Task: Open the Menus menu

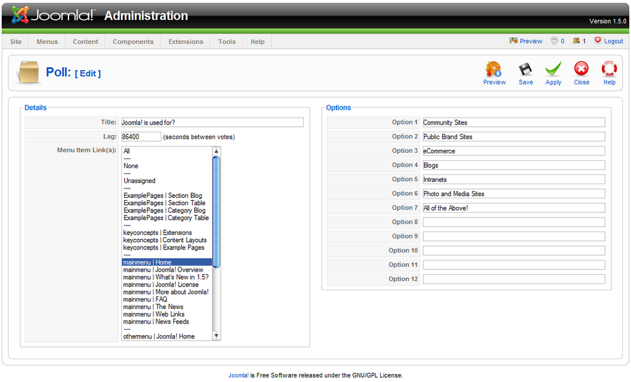Action: click(x=47, y=41)
